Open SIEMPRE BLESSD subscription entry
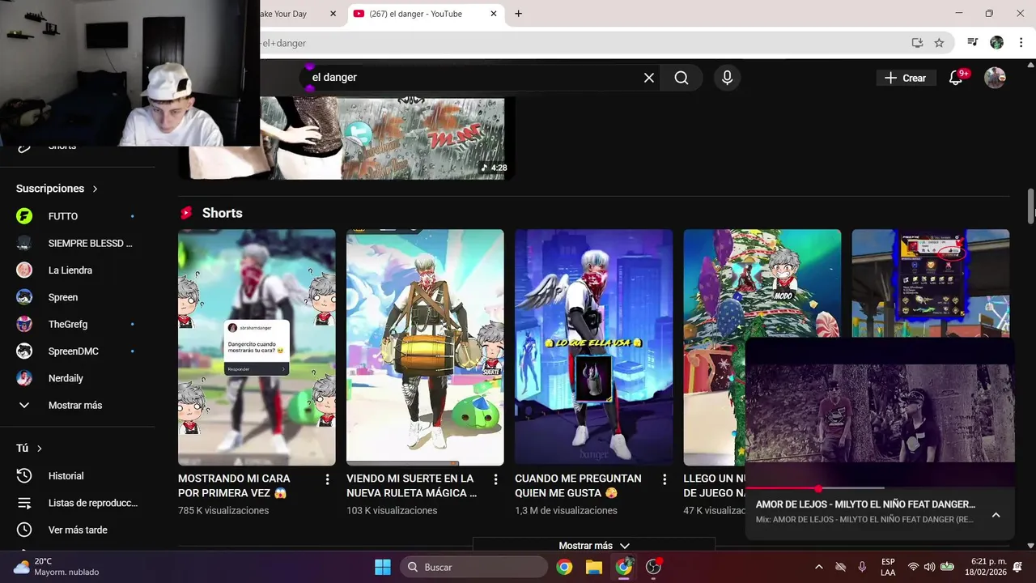 point(77,243)
